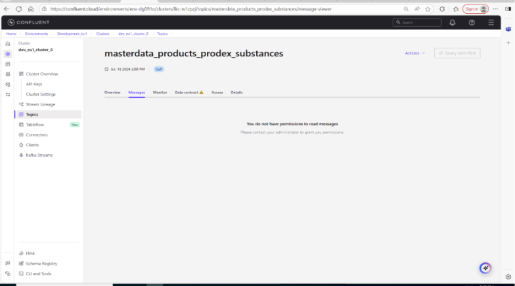515x286 pixels.
Task: Switch to the Data contract tab
Action: (x=189, y=92)
